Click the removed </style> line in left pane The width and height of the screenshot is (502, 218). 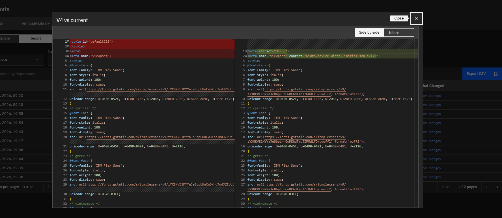[x=77, y=46]
